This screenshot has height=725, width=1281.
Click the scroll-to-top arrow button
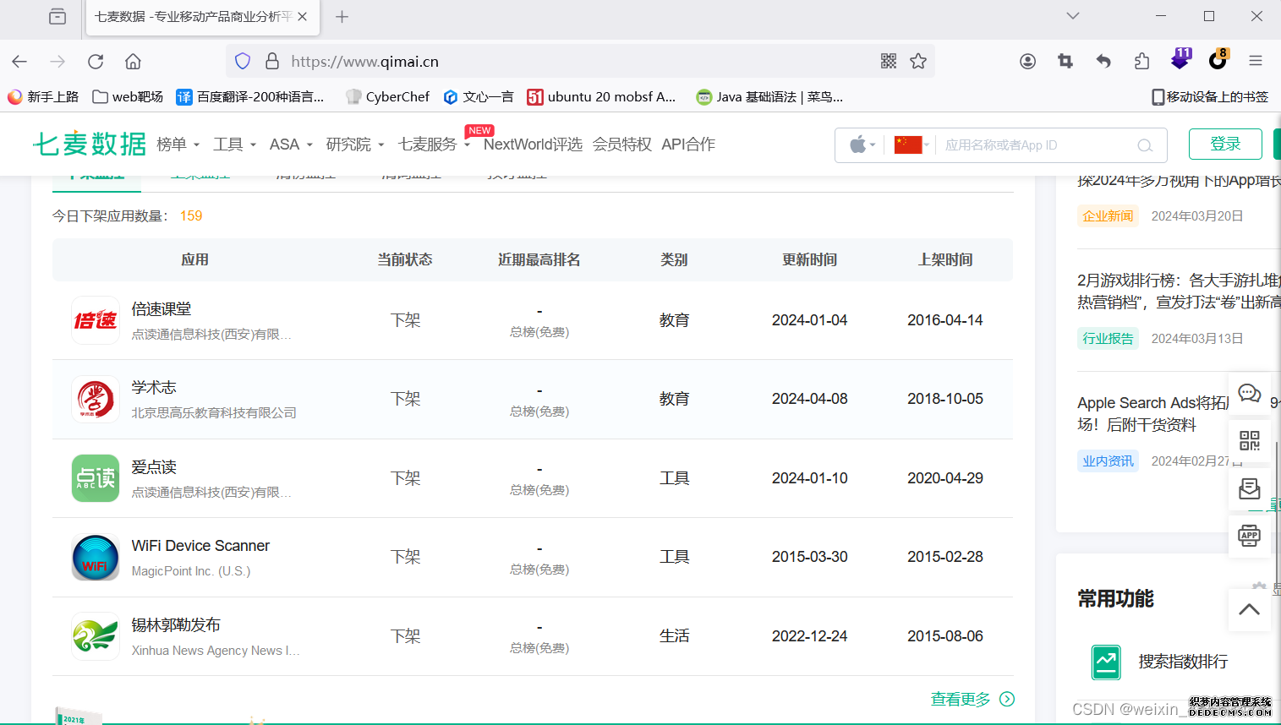tap(1249, 609)
